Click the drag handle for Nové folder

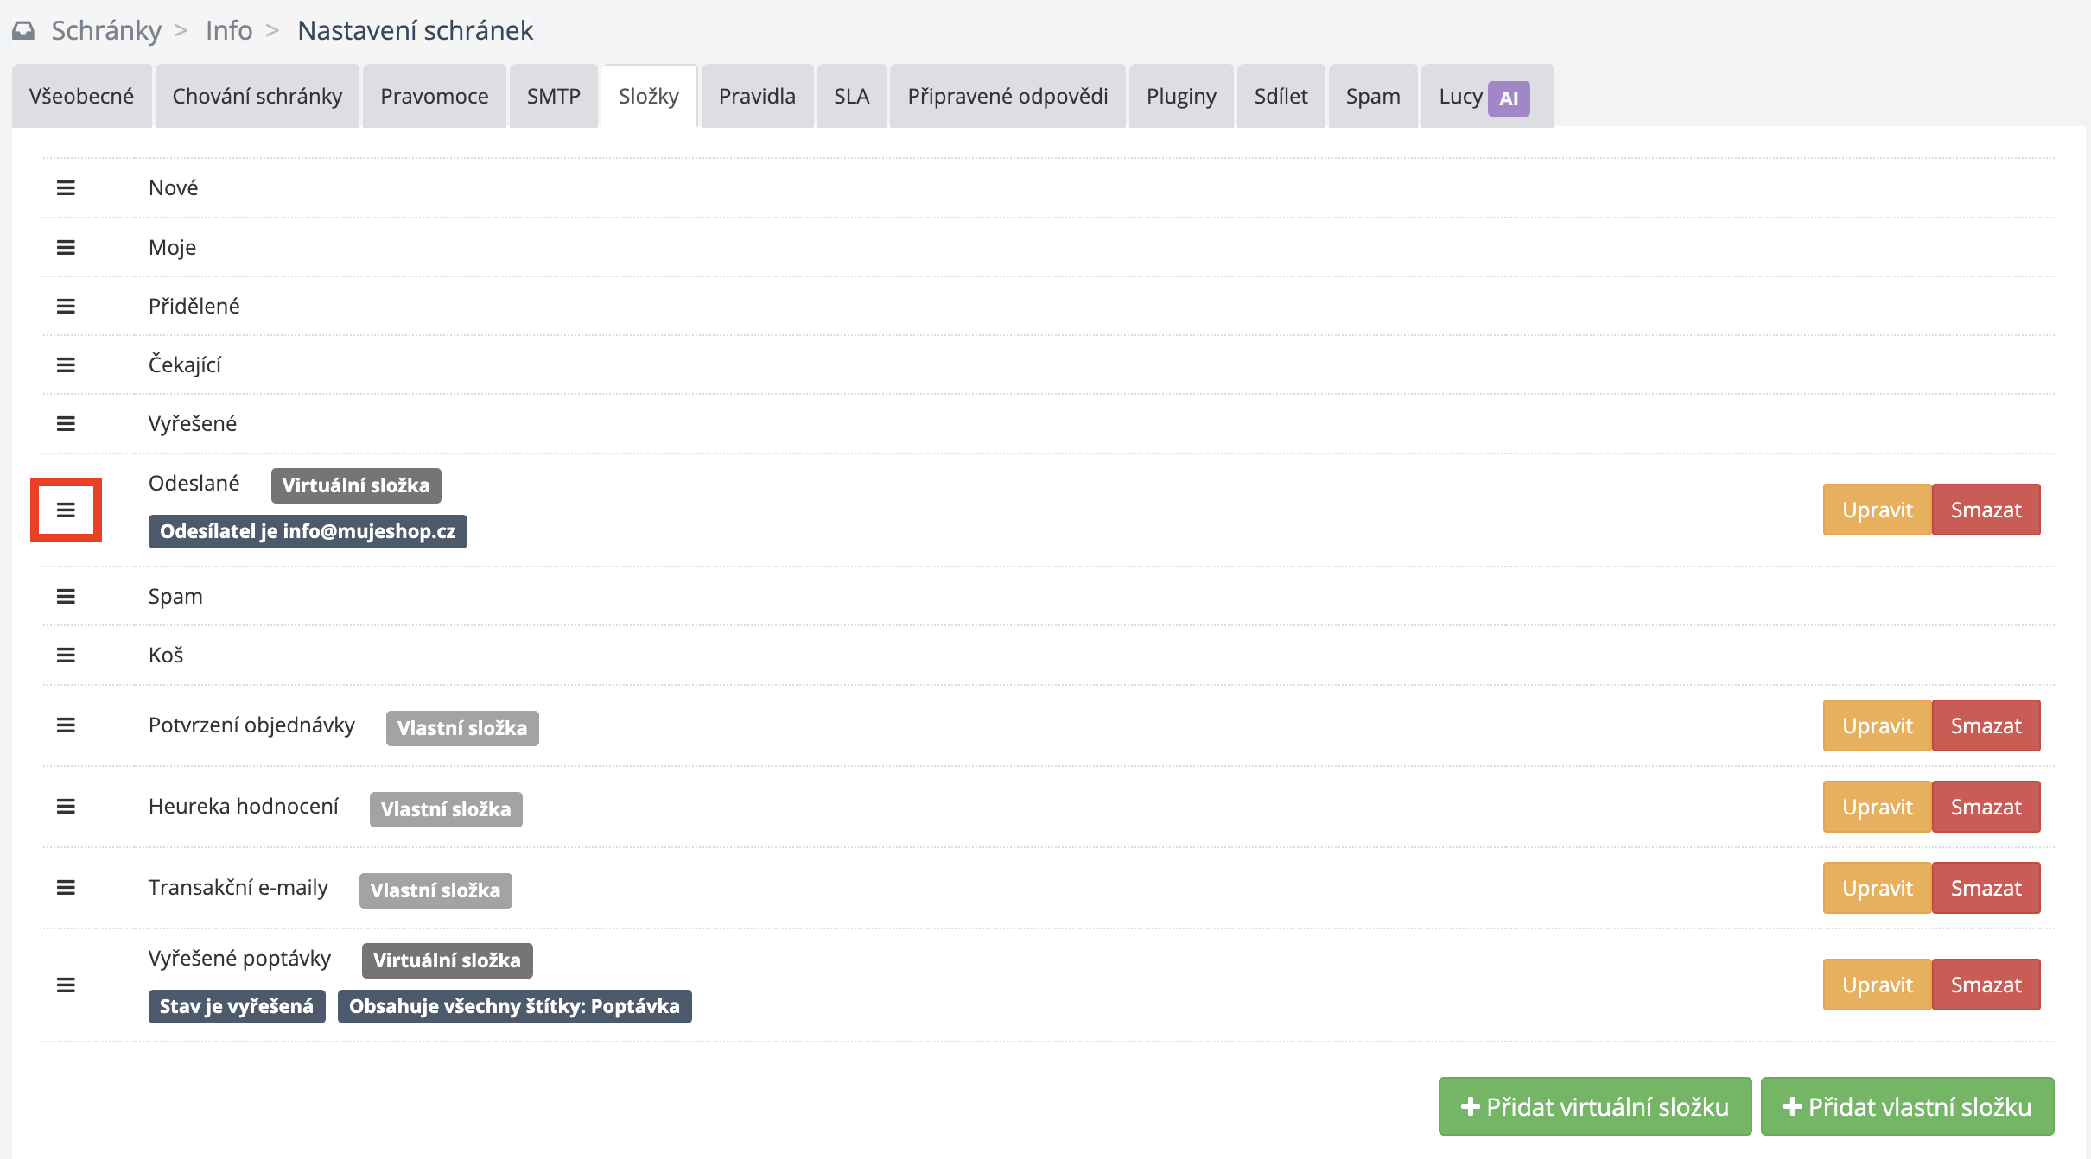[66, 187]
